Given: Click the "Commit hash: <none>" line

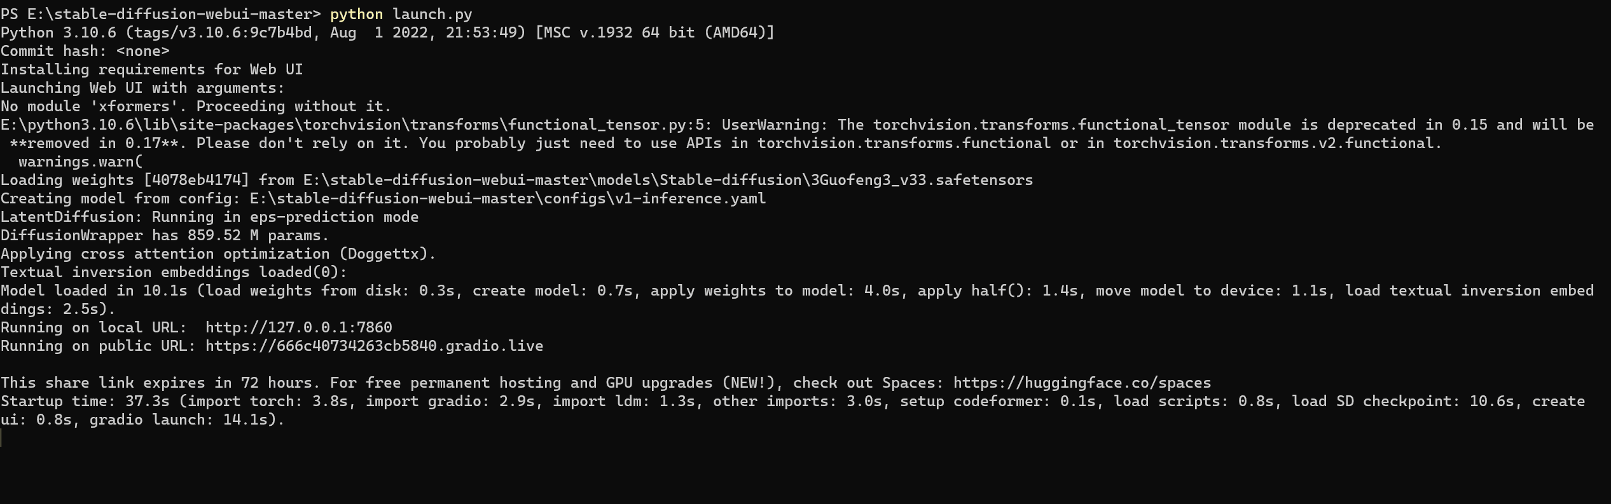Looking at the screenshot, I should [x=85, y=51].
